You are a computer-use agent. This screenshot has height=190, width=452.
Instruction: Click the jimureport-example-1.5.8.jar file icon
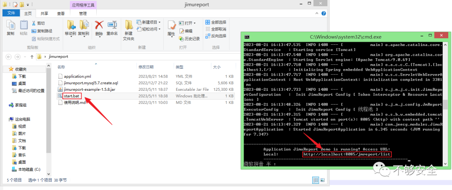(60, 90)
